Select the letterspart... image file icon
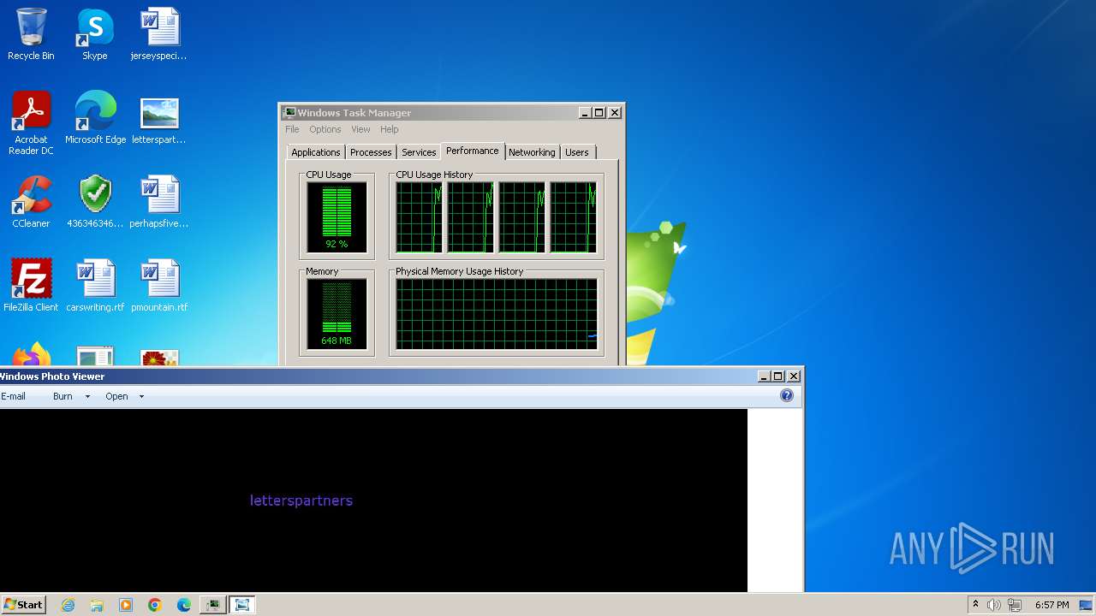Viewport: 1096px width, 616px height. pos(159,118)
